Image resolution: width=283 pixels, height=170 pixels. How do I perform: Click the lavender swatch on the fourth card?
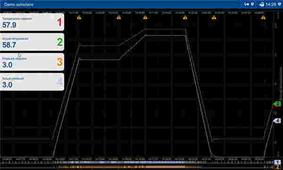click(58, 82)
